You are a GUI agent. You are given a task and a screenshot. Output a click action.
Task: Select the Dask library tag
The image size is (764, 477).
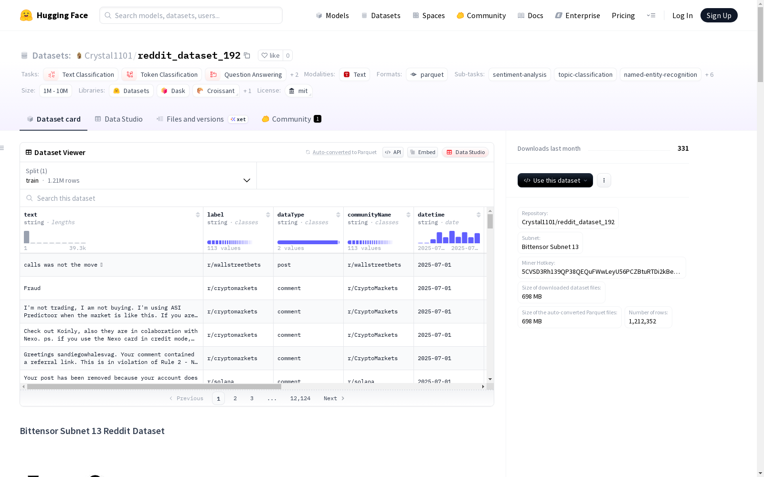(173, 91)
